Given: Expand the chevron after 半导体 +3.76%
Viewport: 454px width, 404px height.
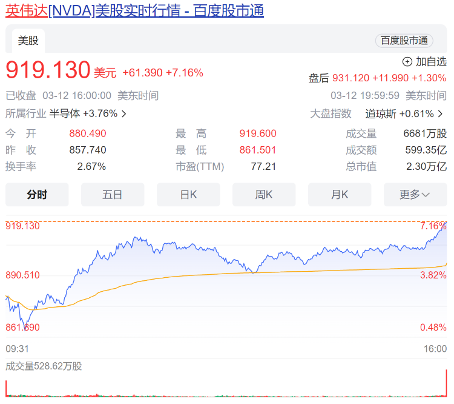Looking at the screenshot, I should click(124, 114).
